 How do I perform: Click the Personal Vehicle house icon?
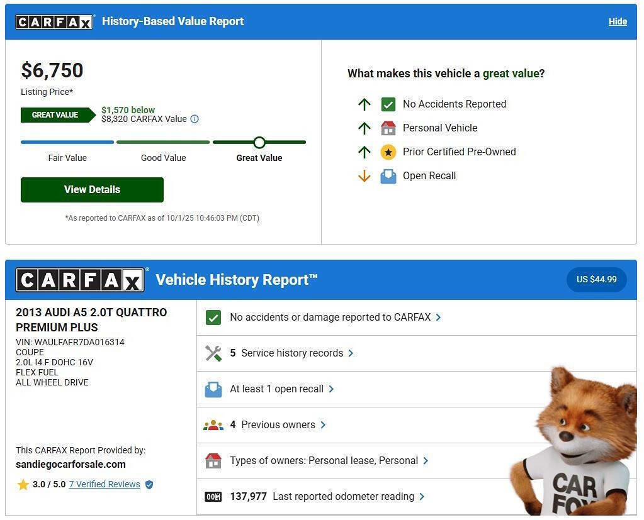click(x=388, y=128)
